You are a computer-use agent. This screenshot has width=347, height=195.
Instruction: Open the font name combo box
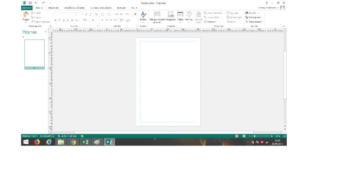[x=64, y=14]
